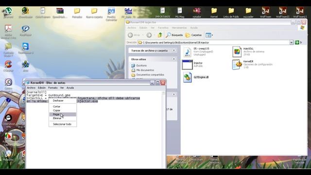Collapse Tareas de archivo y carpeta panel
311x175 pixels.
tap(174, 51)
